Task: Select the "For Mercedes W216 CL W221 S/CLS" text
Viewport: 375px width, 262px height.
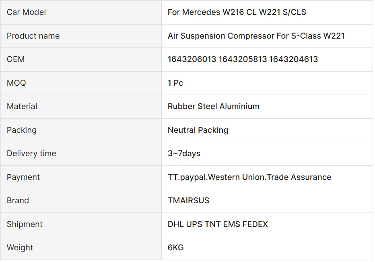Action: [x=237, y=12]
